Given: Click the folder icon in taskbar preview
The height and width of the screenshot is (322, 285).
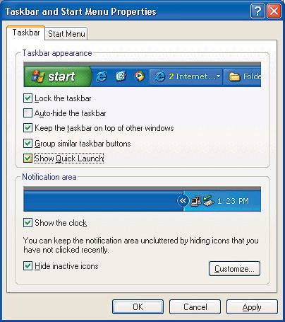Looking at the screenshot, I should (234, 76).
